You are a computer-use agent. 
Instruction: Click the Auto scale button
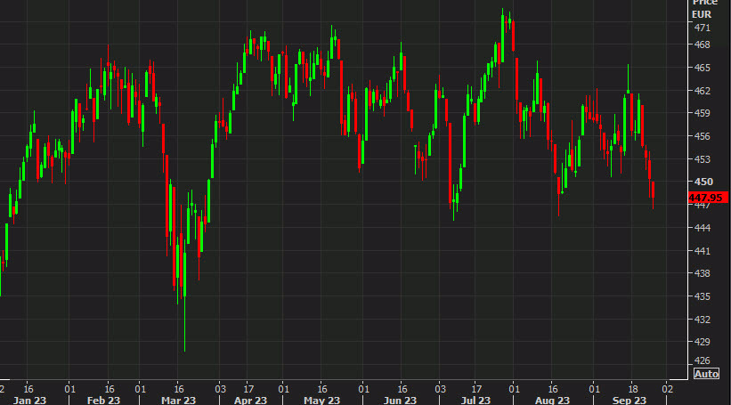tap(706, 374)
